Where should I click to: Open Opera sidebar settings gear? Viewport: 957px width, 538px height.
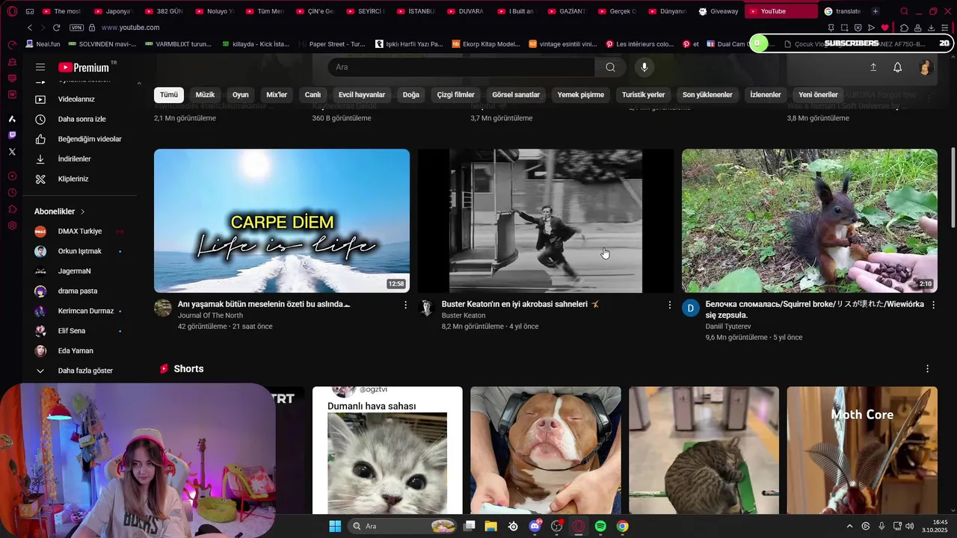(x=12, y=226)
